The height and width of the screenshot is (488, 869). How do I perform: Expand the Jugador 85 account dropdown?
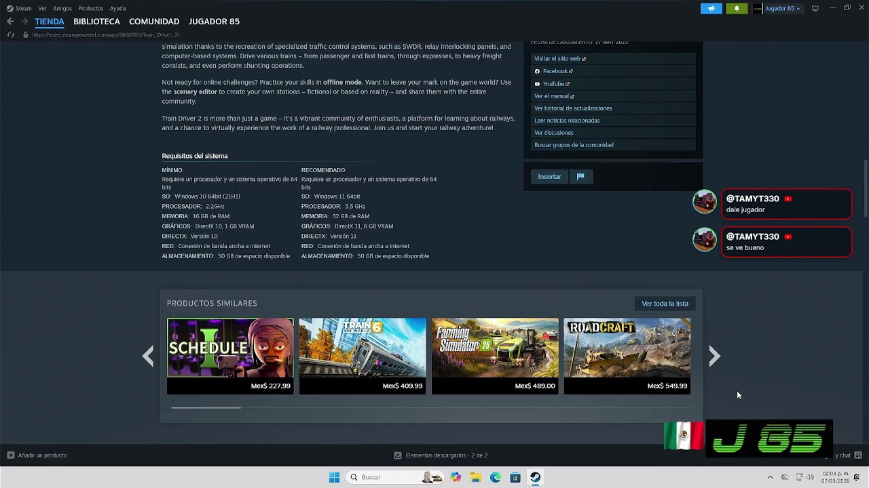coord(782,8)
